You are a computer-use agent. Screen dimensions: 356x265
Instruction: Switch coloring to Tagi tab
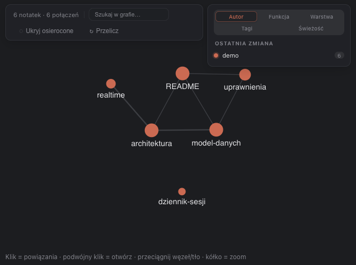coord(247,29)
